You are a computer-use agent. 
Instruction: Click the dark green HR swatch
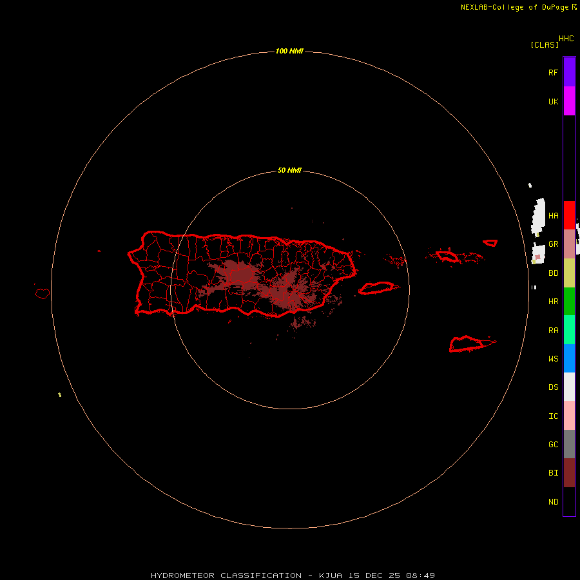point(569,301)
